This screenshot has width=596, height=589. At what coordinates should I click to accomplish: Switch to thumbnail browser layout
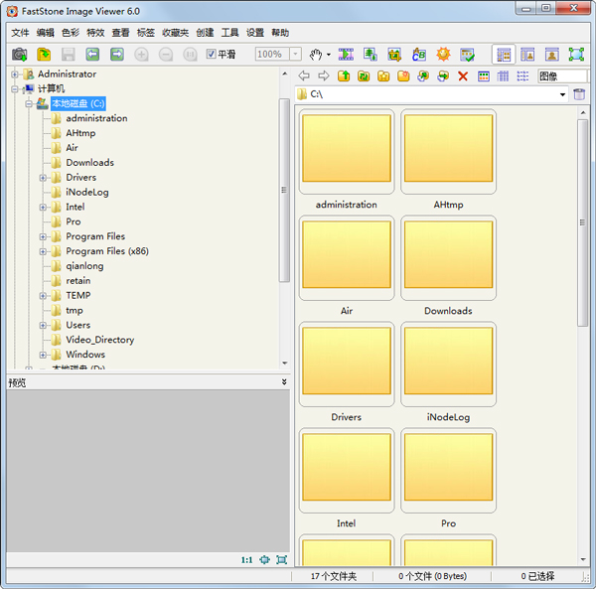pos(504,55)
